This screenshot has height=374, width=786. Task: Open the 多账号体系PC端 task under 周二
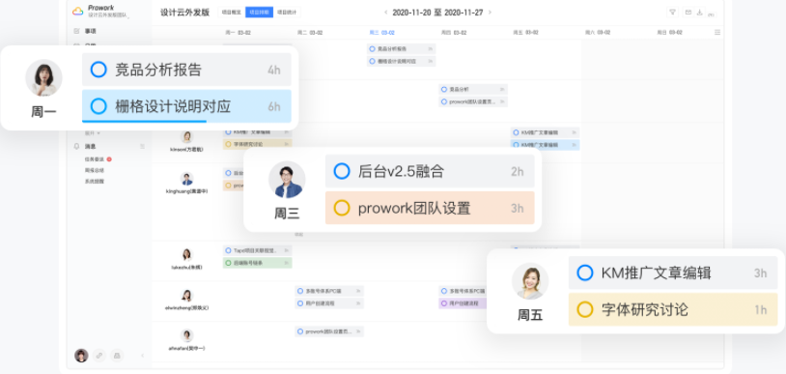pos(329,291)
